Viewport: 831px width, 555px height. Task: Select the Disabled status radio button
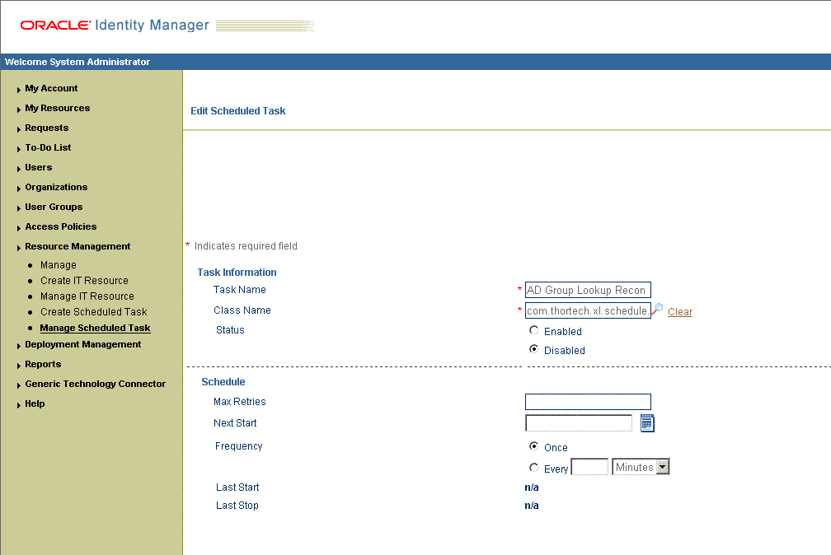point(533,349)
